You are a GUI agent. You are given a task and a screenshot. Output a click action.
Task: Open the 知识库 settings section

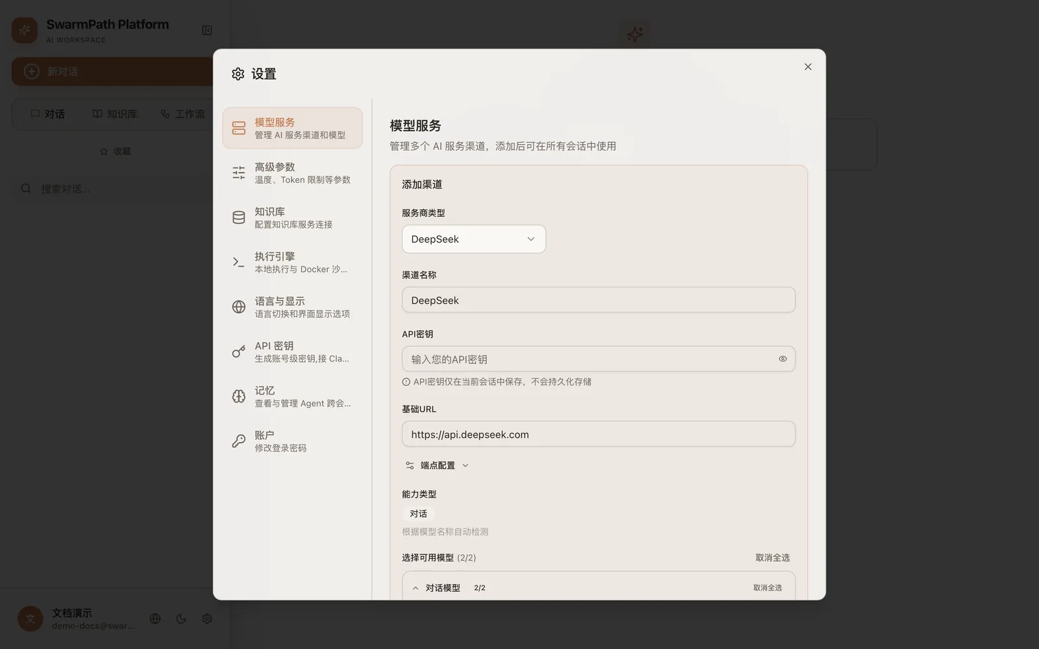(x=292, y=217)
